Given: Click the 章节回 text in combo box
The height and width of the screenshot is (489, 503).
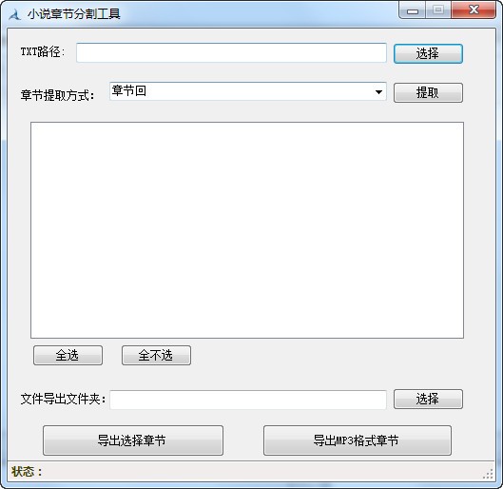Looking at the screenshot, I should coord(129,90).
